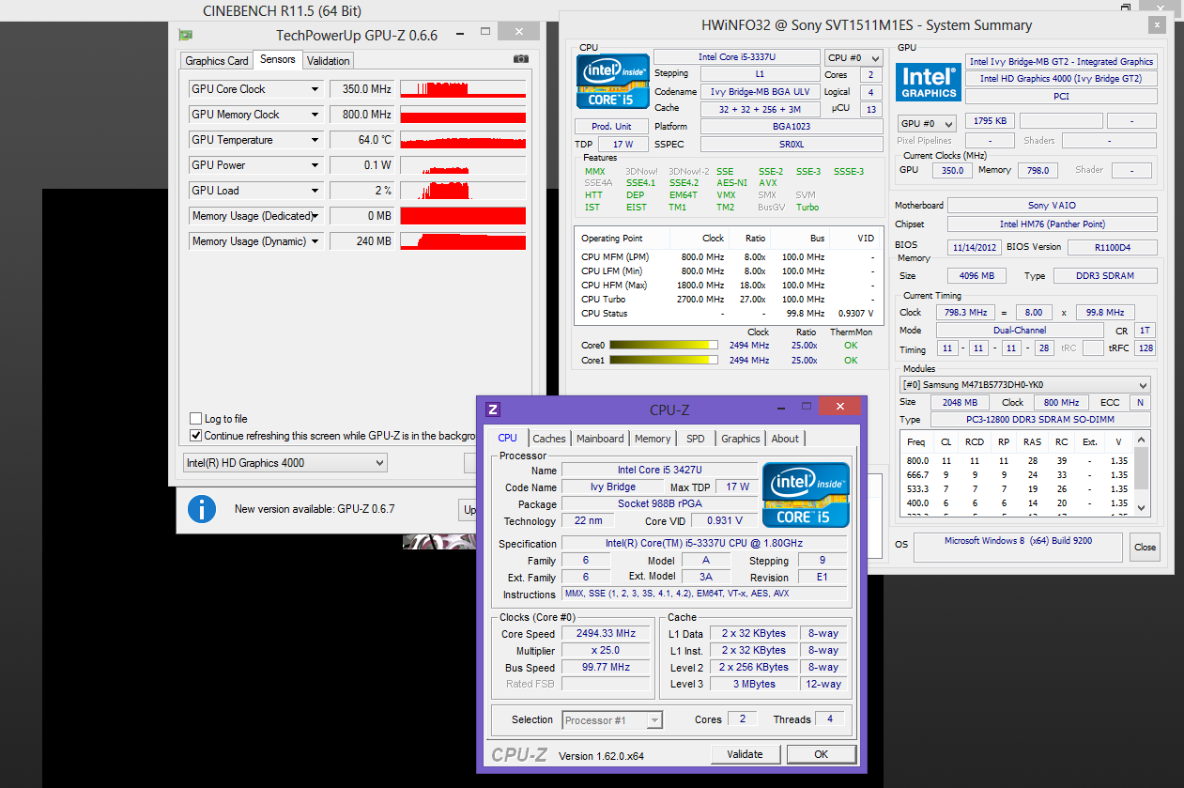Viewport: 1184px width, 788px height.
Task: Open the About tab in CPU-Z
Action: pyautogui.click(x=785, y=439)
